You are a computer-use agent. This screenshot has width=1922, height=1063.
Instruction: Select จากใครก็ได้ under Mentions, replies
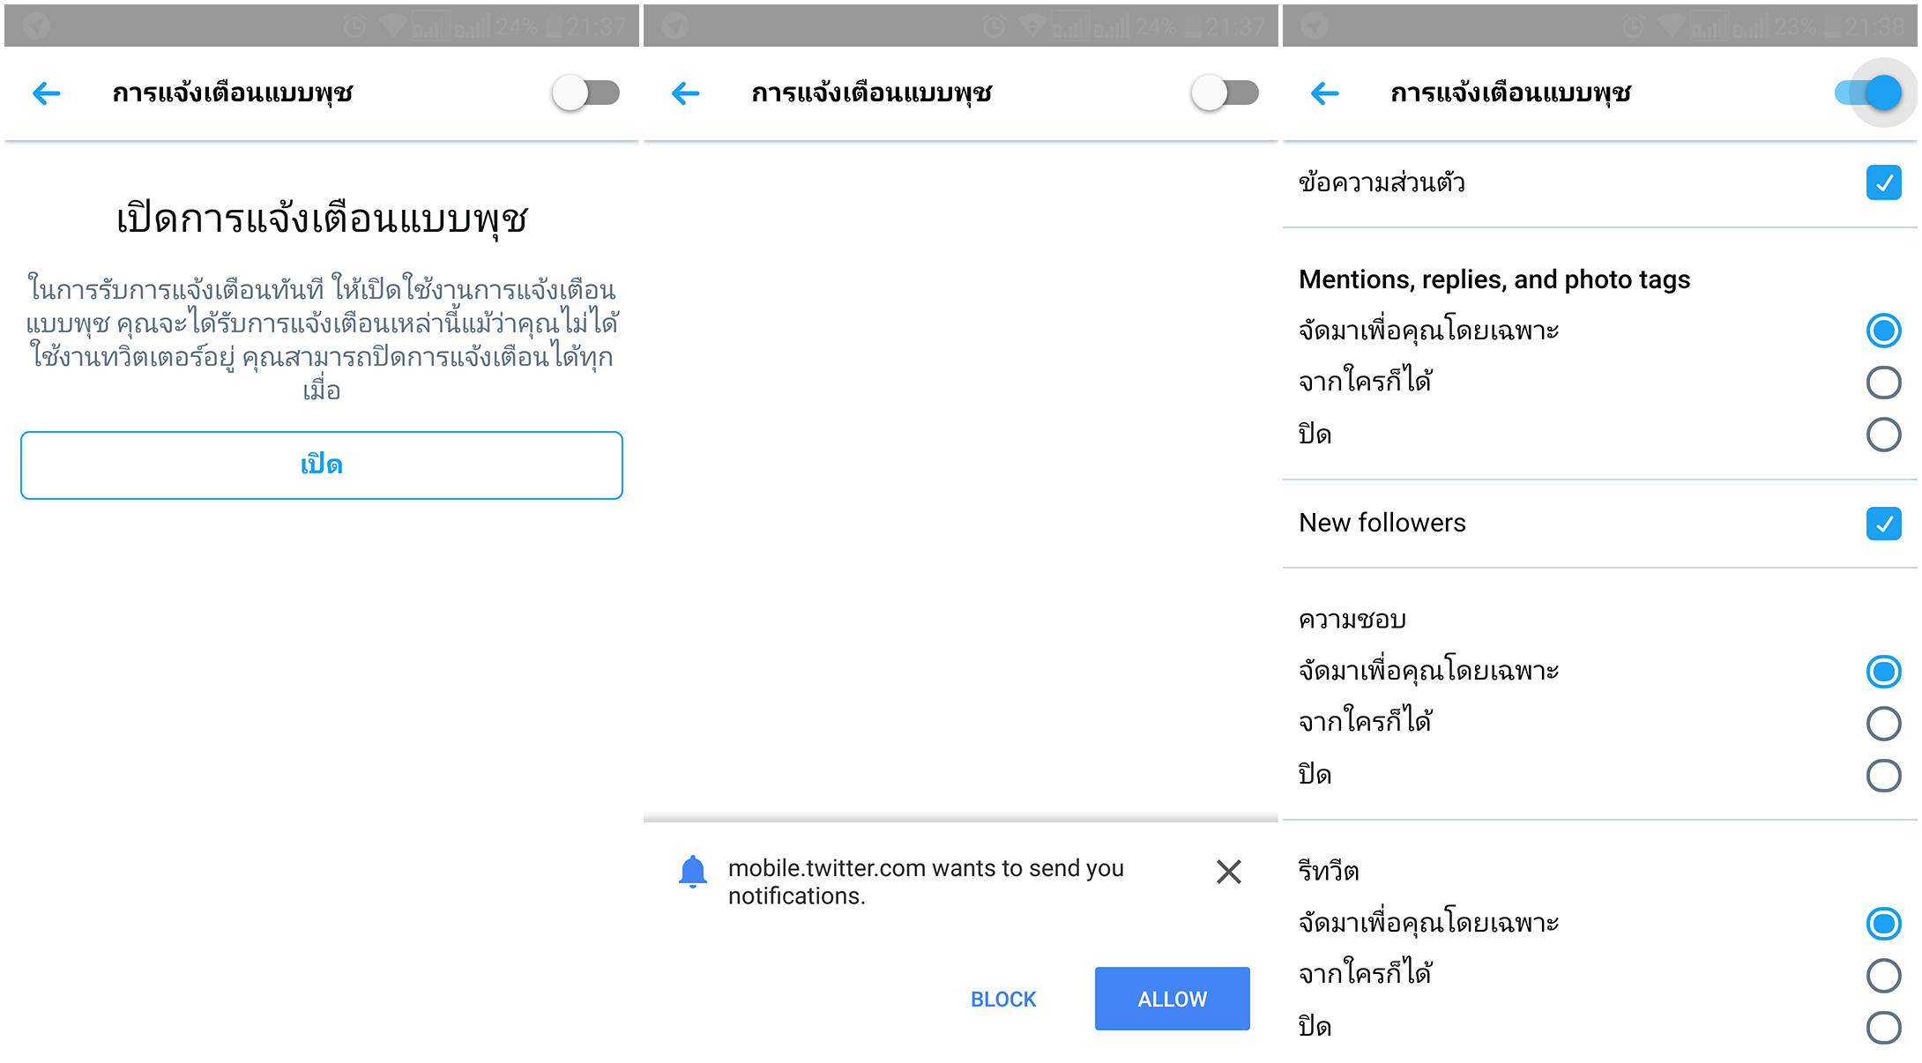tap(1883, 383)
